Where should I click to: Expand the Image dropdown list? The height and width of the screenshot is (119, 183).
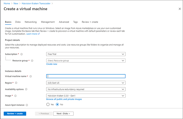pyautogui.click(x=86, y=96)
